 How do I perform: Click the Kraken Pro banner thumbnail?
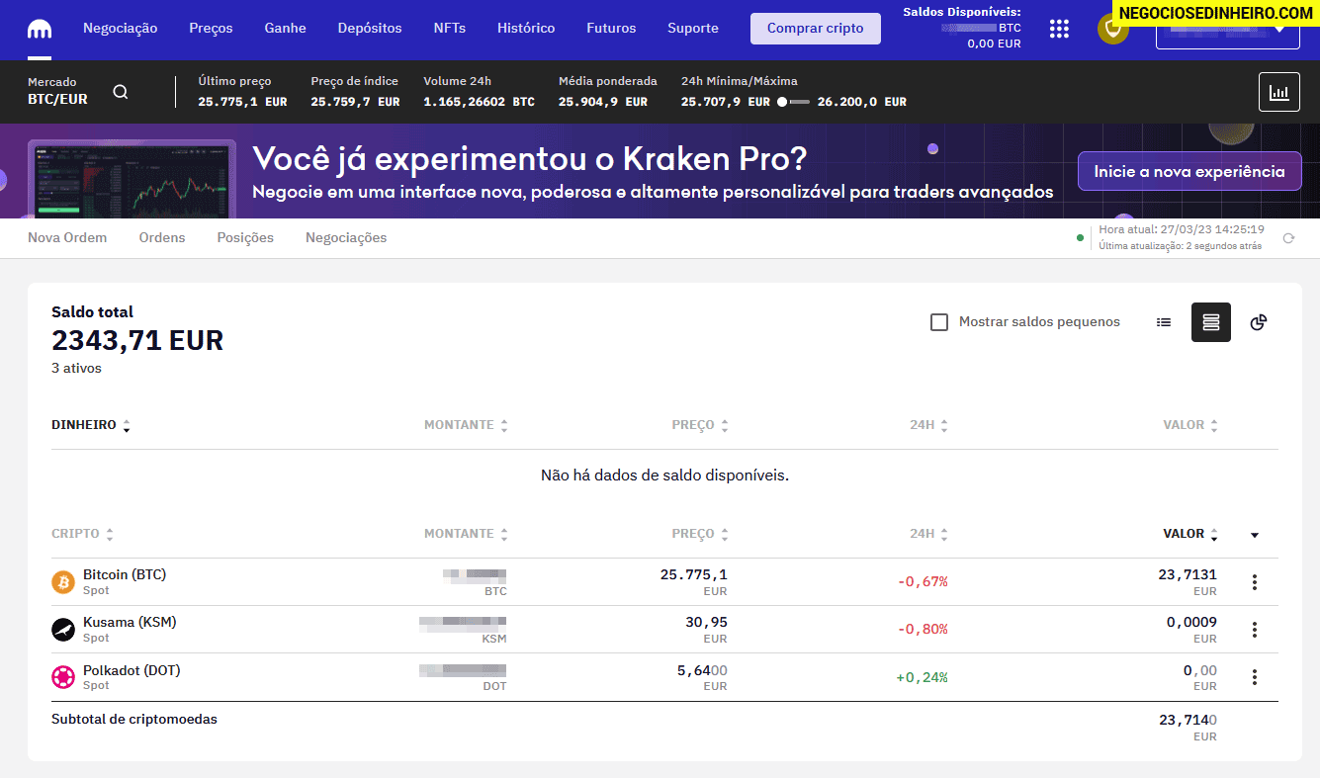132,180
